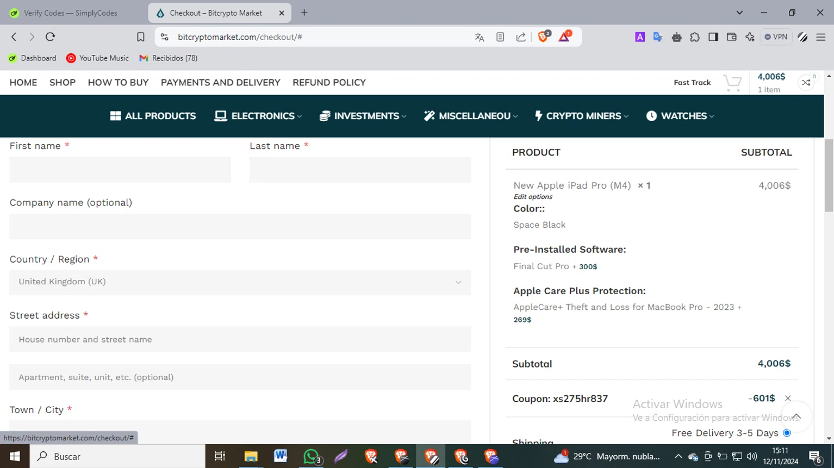Remove coupon xs275hr837 with the X
Viewport: 834px width, 468px height.
788,398
